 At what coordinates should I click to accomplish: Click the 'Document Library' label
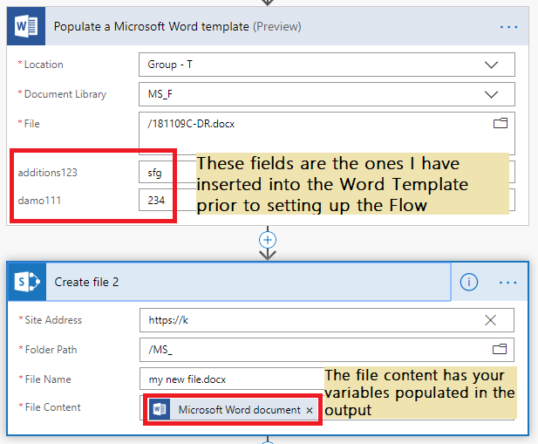tap(65, 94)
